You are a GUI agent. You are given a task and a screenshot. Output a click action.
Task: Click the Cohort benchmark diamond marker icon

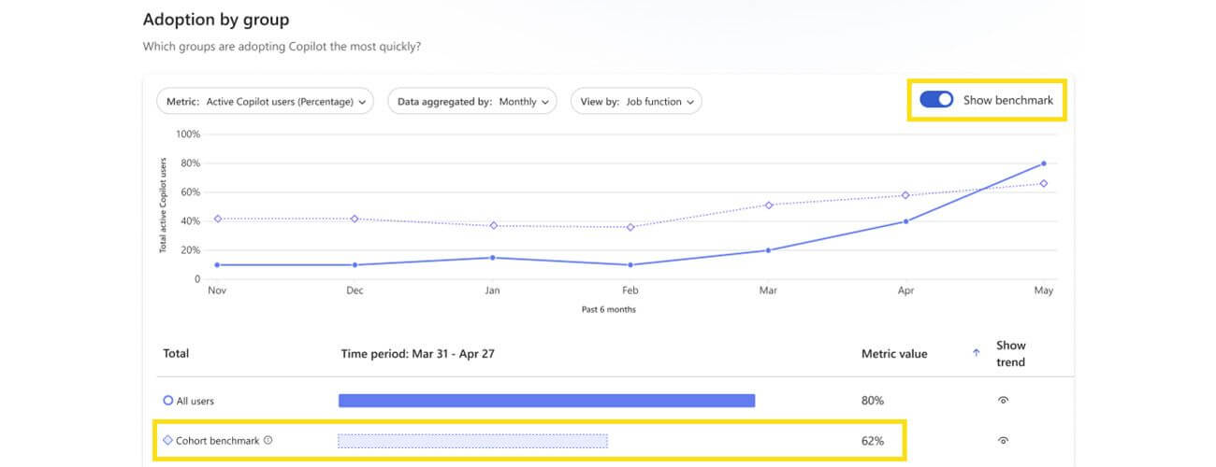pos(168,441)
